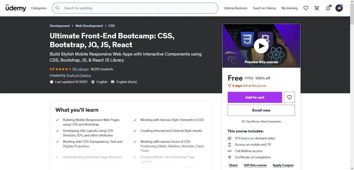354x170 pixels.
Task: Add the course to cart
Action: 255,97
